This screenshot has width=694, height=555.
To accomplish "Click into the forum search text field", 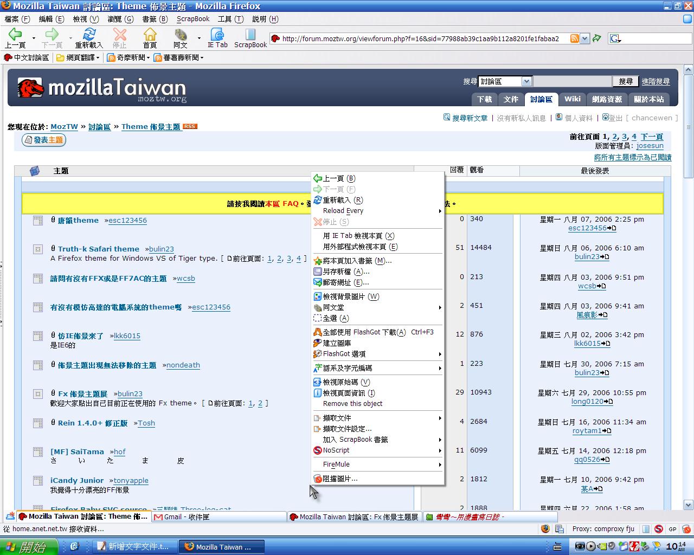I will point(572,81).
